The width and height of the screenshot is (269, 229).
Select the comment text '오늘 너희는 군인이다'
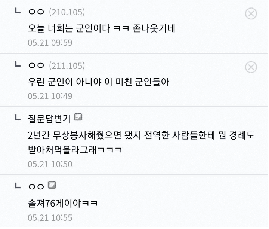(69, 28)
